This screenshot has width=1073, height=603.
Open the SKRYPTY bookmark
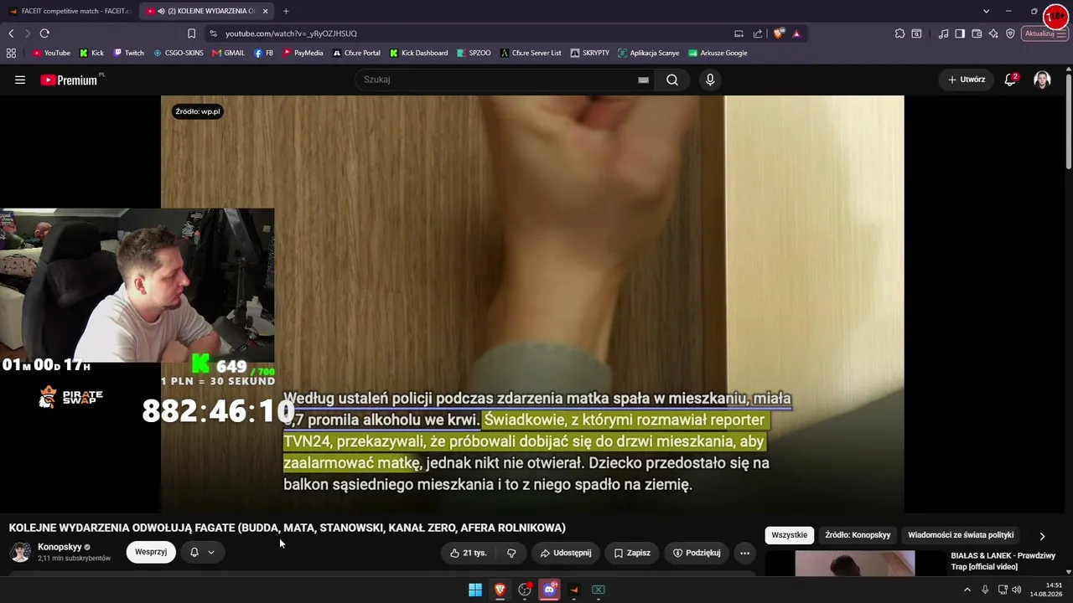[x=590, y=53]
